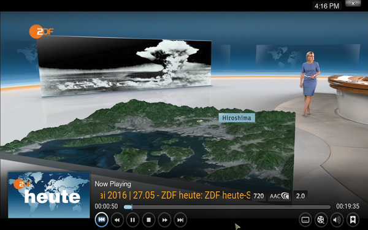The image size is (368, 230).
Task: Fast forward the video
Action: pos(164,220)
